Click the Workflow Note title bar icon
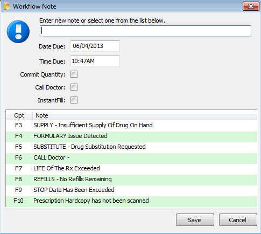 coord(7,6)
